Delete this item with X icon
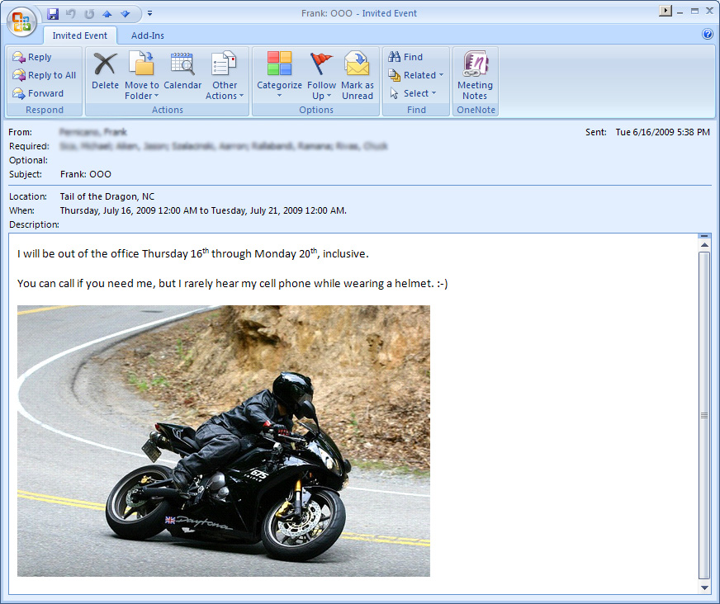720x604 pixels. tap(105, 70)
